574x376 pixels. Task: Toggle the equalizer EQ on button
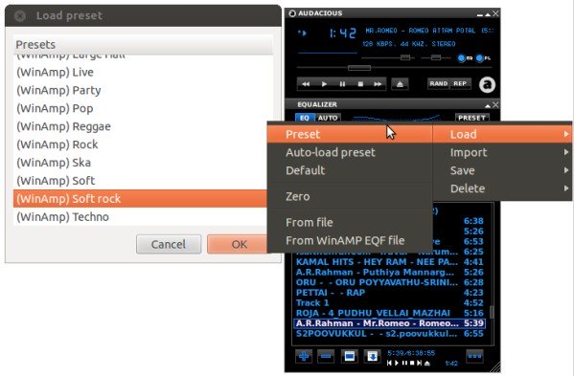305,118
